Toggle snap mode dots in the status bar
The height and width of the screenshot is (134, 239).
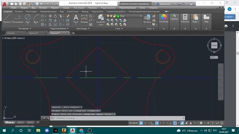point(145,123)
